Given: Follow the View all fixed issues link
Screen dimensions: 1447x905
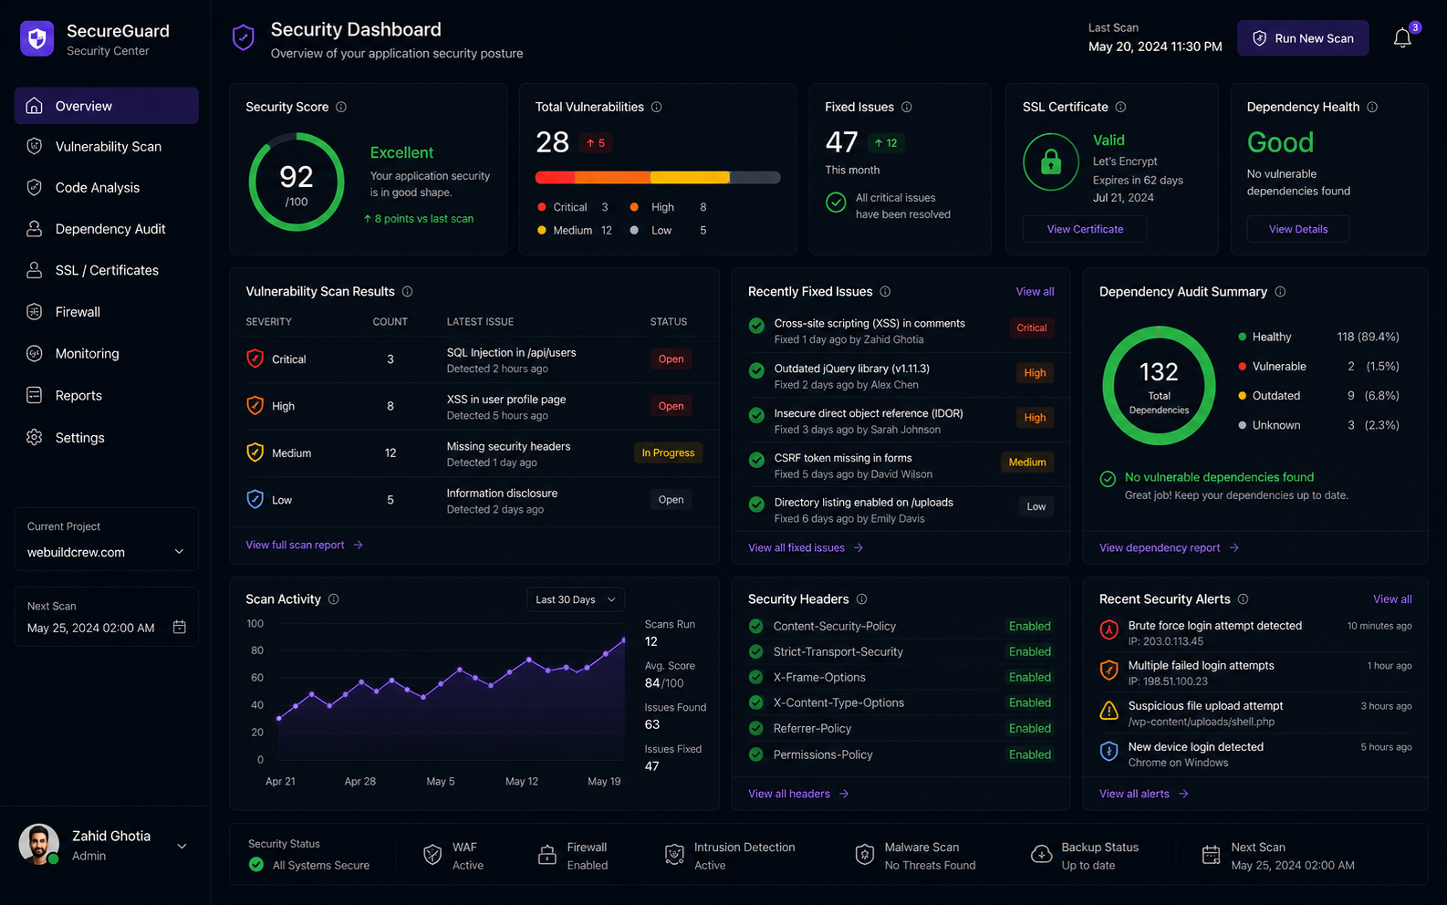Looking at the screenshot, I should click(807, 547).
